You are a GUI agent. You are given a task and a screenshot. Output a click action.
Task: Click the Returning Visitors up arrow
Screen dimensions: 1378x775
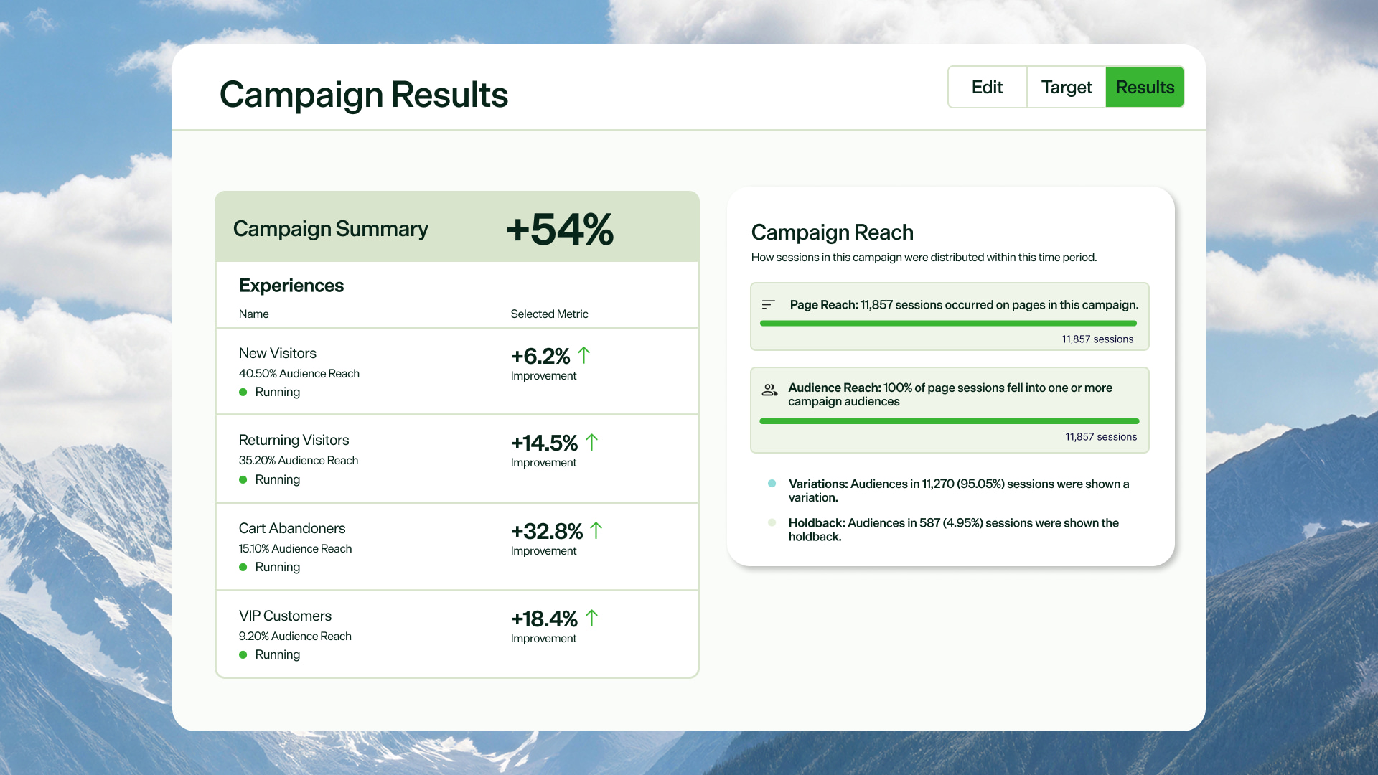[x=591, y=442]
